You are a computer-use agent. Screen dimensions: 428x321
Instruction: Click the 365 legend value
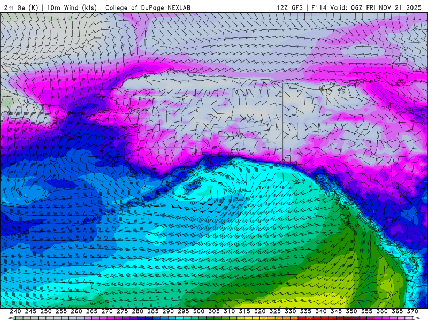398,311
